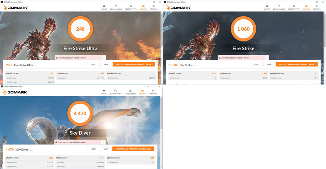Click LOAD in the Fire Strike Ultra window

pos(93,65)
